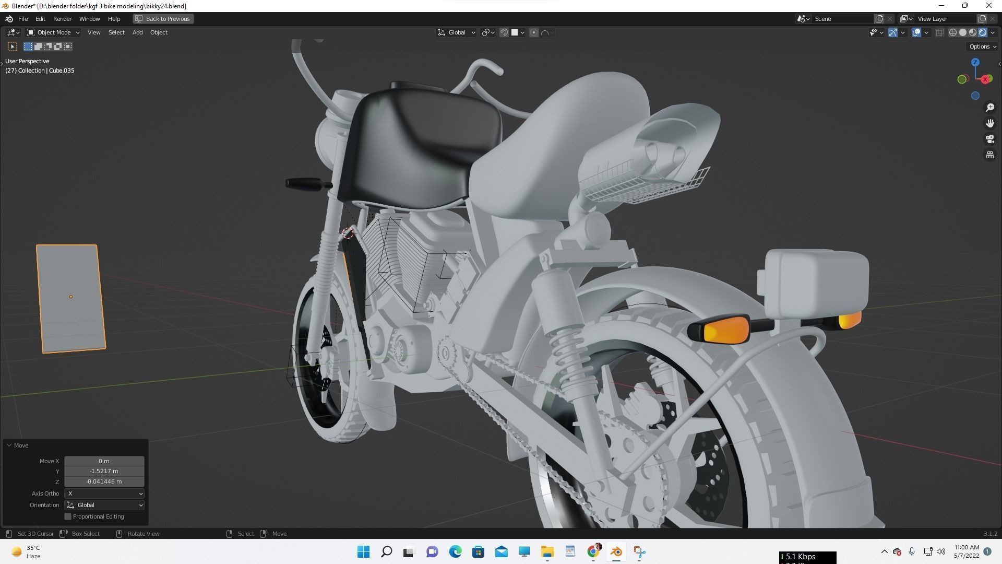
Task: Open the Object Mode selector
Action: [x=53, y=32]
